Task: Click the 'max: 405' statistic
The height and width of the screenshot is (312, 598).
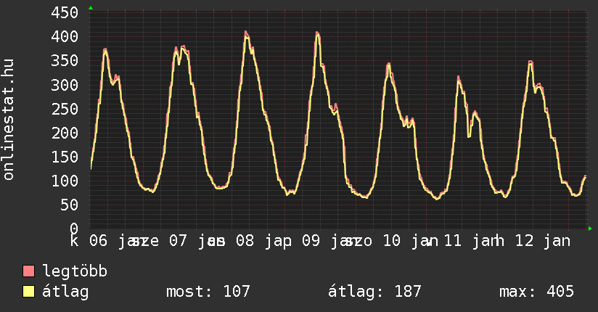Action: tap(536, 292)
